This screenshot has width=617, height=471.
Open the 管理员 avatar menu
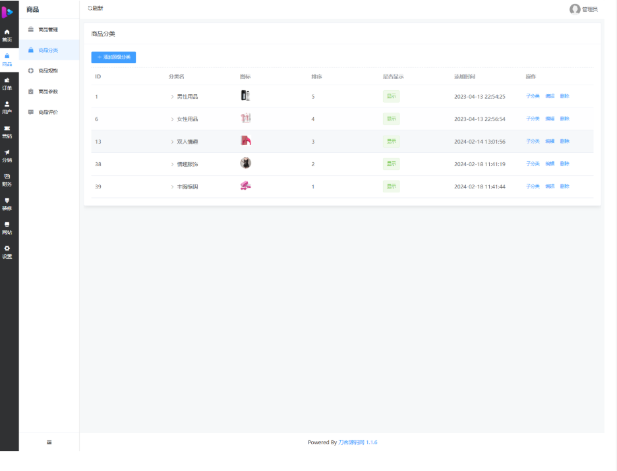tap(583, 9)
